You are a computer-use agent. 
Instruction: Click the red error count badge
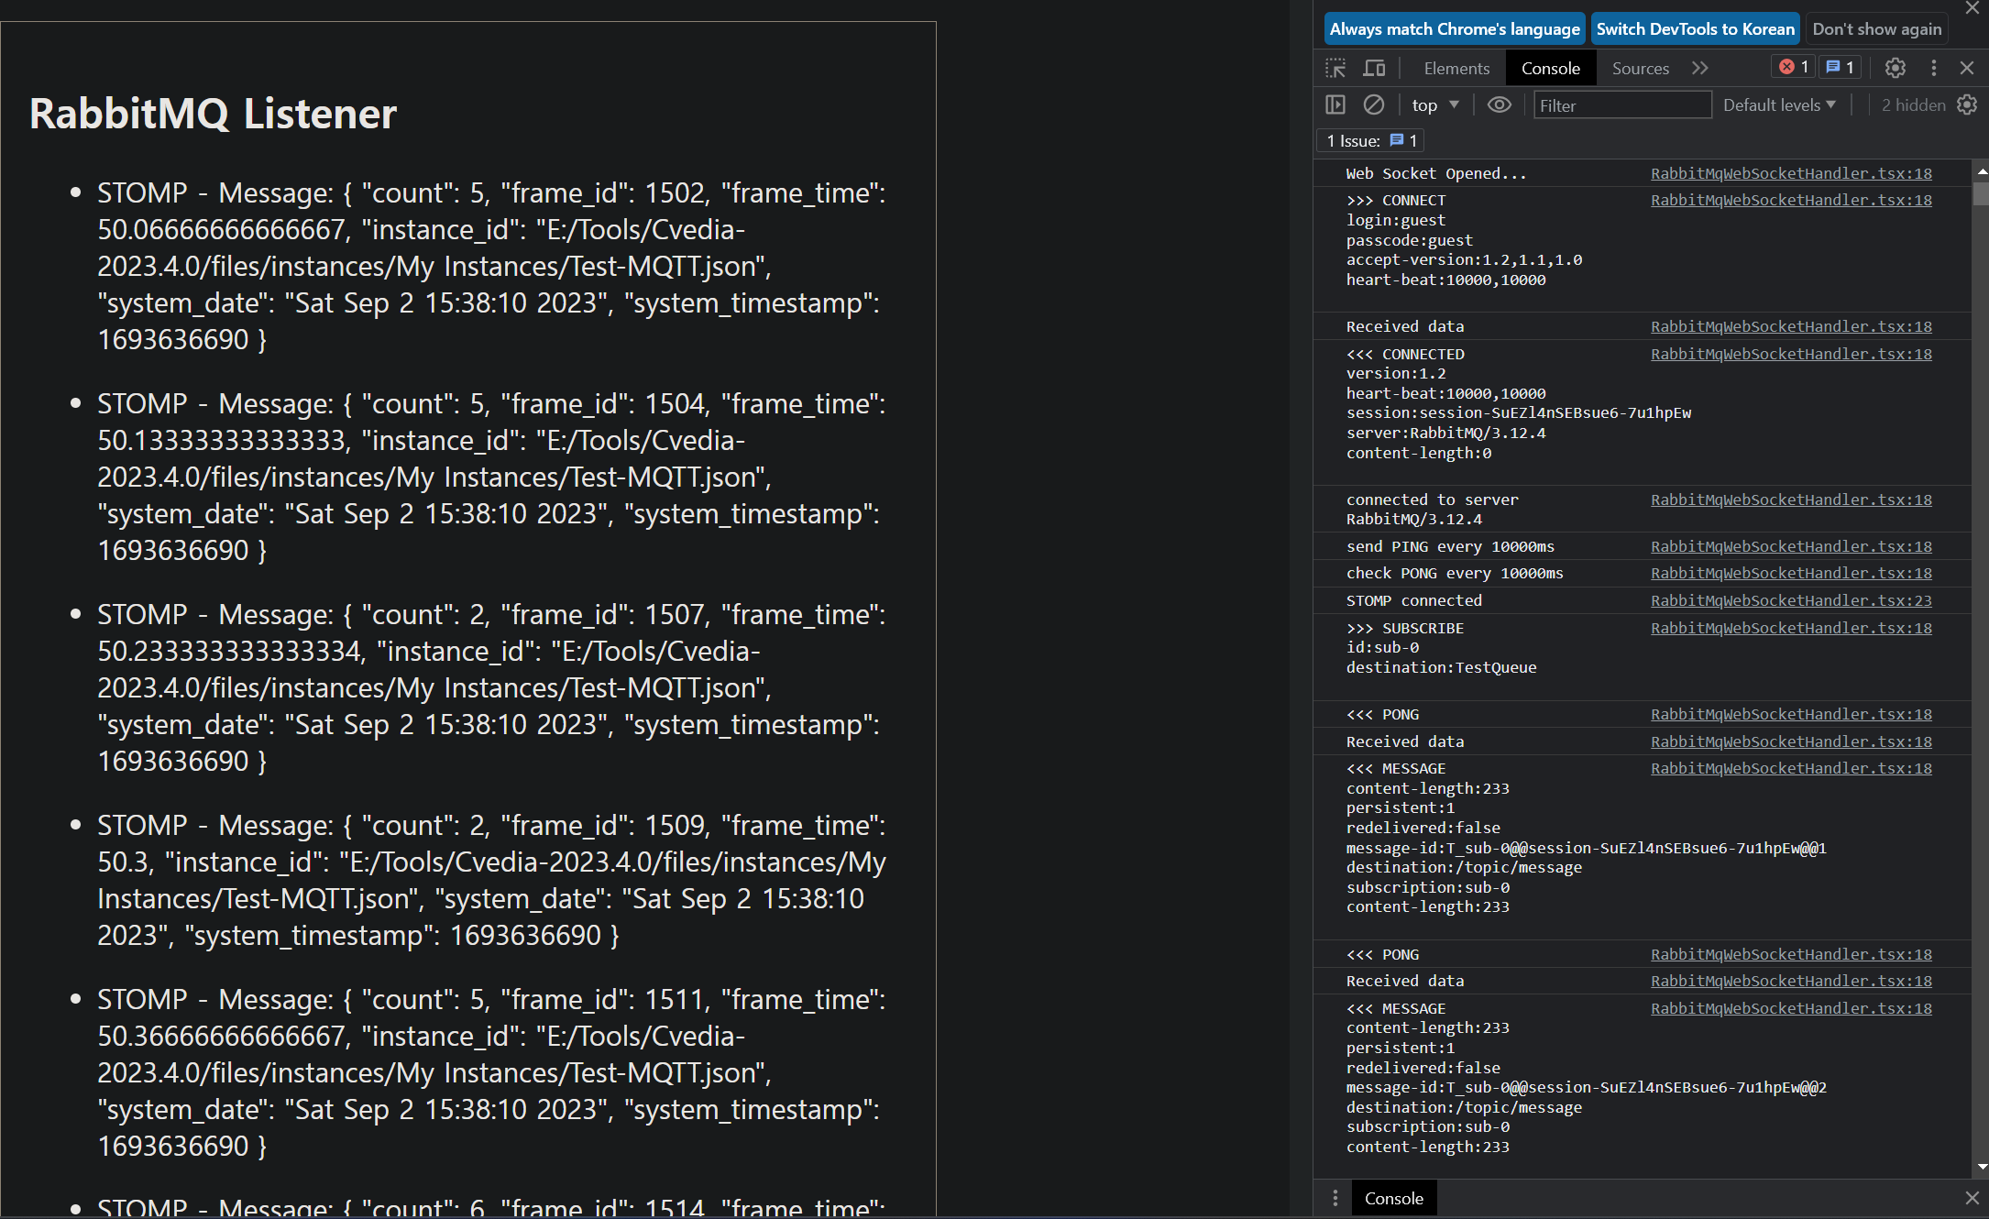pos(1794,67)
